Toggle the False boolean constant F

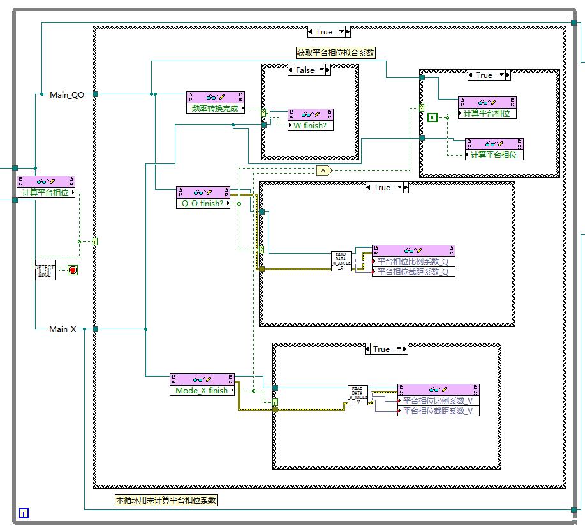click(x=433, y=117)
